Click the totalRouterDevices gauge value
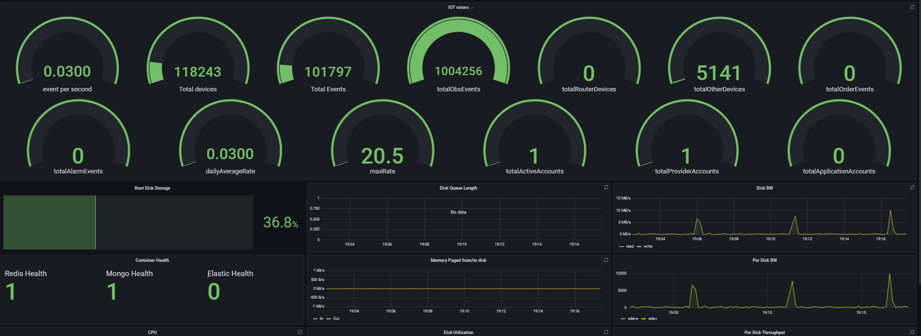The width and height of the screenshot is (921, 336). click(x=589, y=74)
